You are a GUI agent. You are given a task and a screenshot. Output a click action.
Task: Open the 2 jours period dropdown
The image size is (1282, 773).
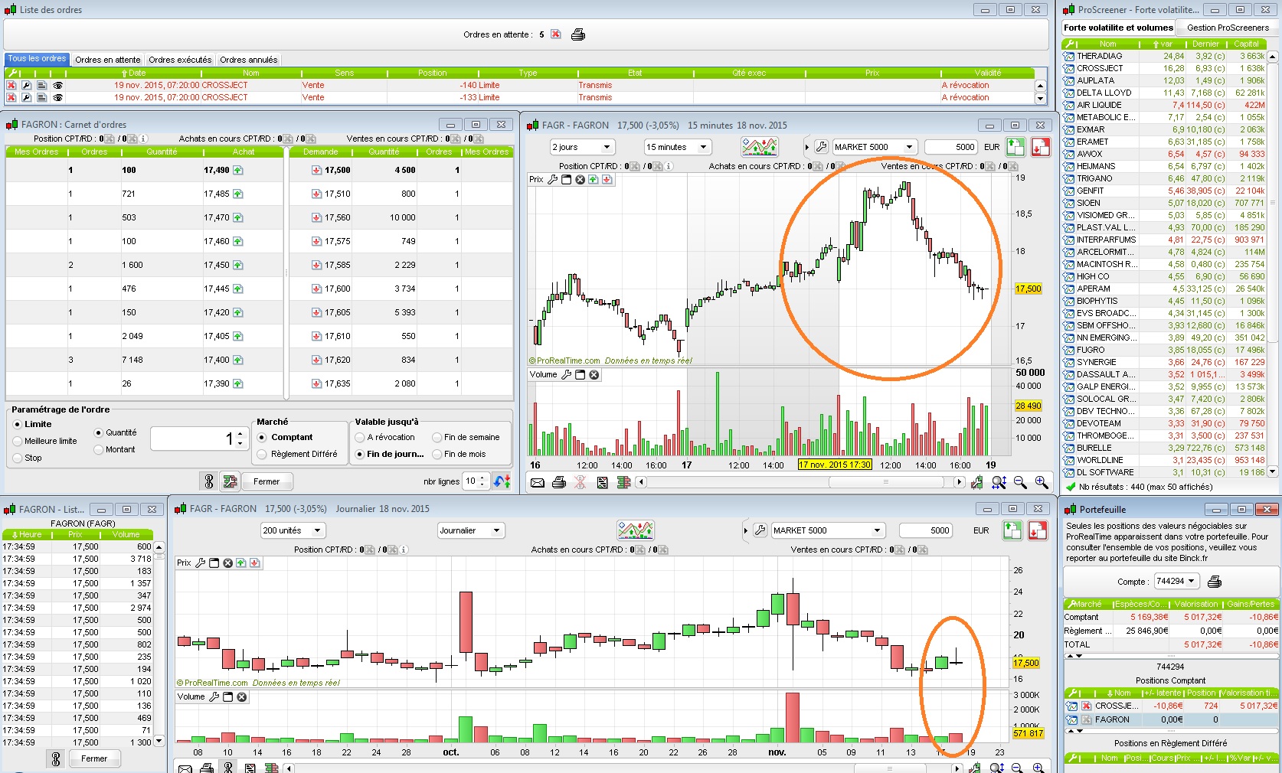coord(582,147)
